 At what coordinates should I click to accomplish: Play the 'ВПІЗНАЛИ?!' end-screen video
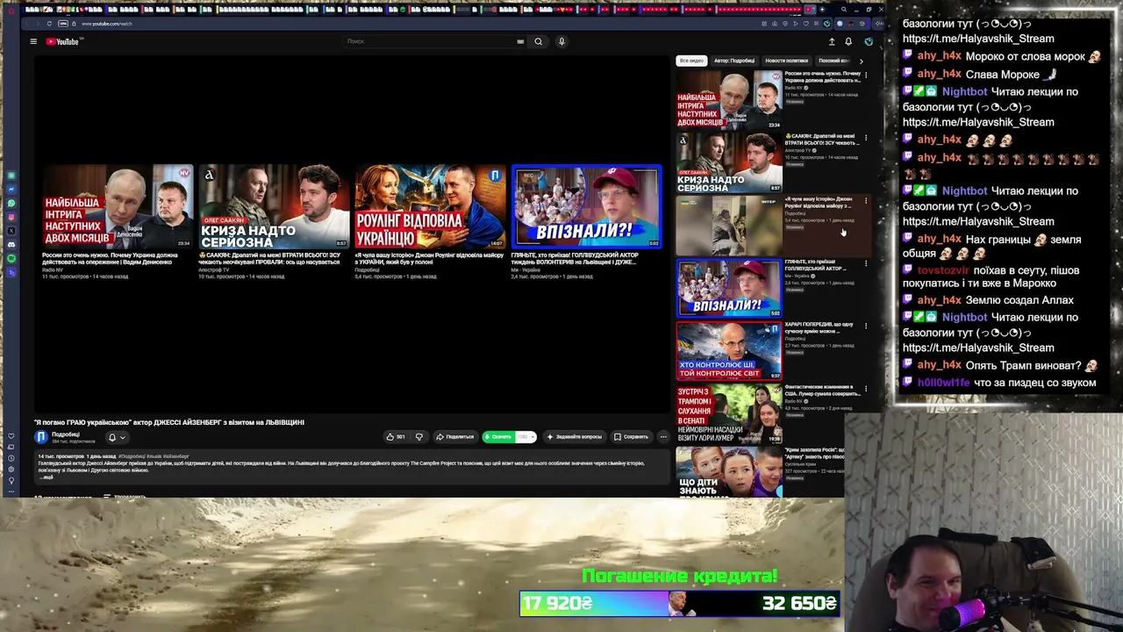586,206
